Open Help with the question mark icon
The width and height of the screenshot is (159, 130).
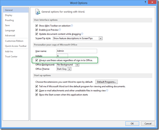coord(145,2)
